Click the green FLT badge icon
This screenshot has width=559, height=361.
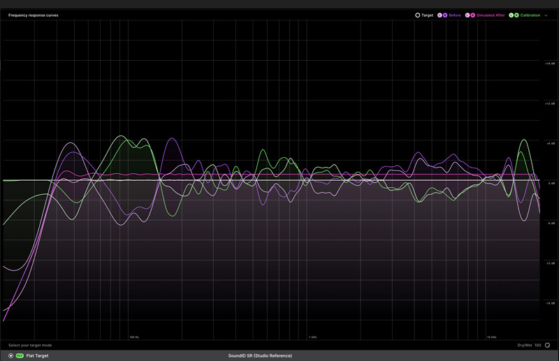[x=20, y=355]
